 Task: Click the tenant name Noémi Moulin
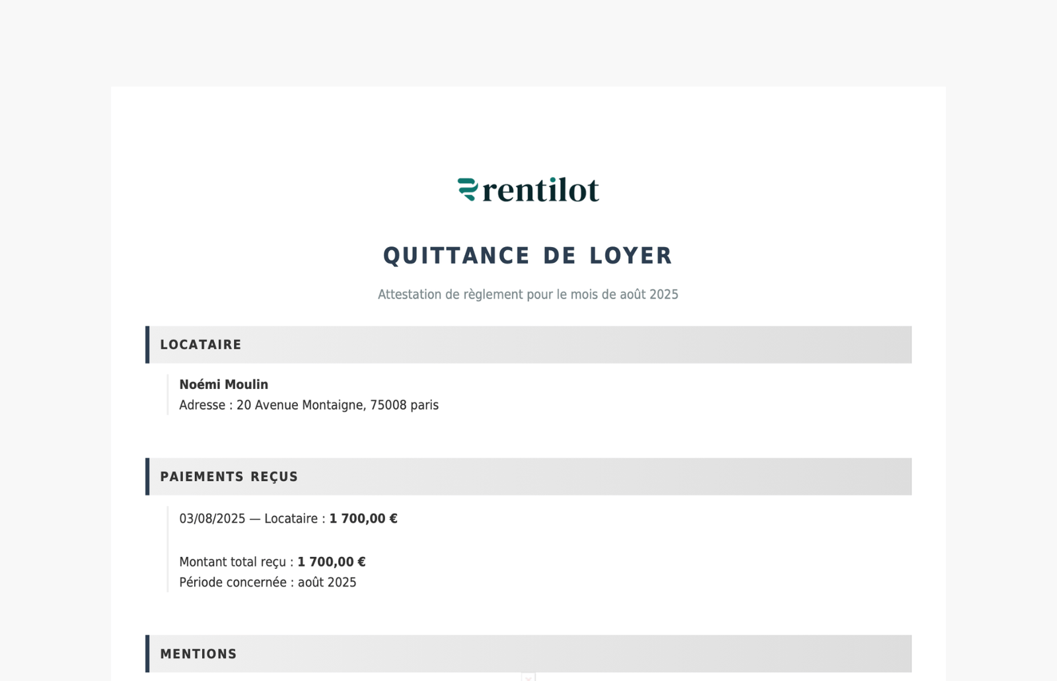[x=223, y=384]
